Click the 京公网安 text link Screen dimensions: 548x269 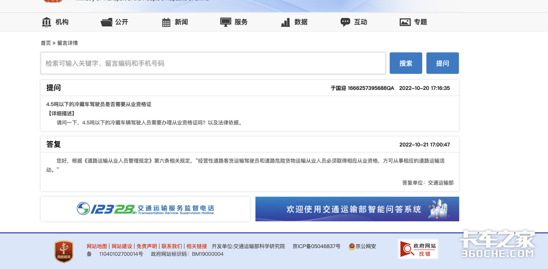[366, 246]
